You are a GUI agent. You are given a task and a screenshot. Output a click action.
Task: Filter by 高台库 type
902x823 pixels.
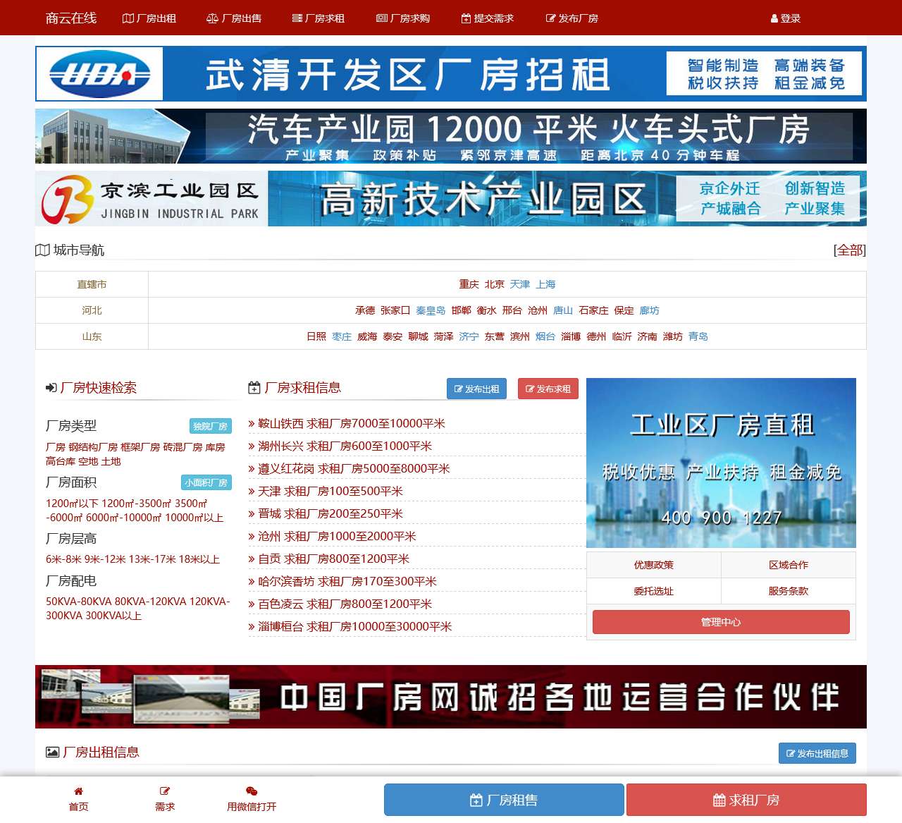pos(61,461)
